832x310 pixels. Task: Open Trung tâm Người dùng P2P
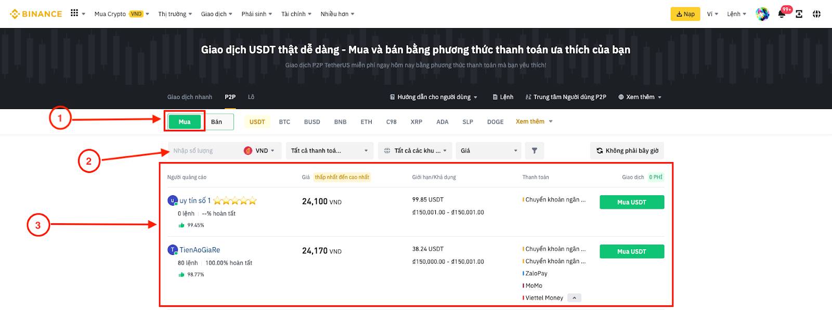[566, 97]
